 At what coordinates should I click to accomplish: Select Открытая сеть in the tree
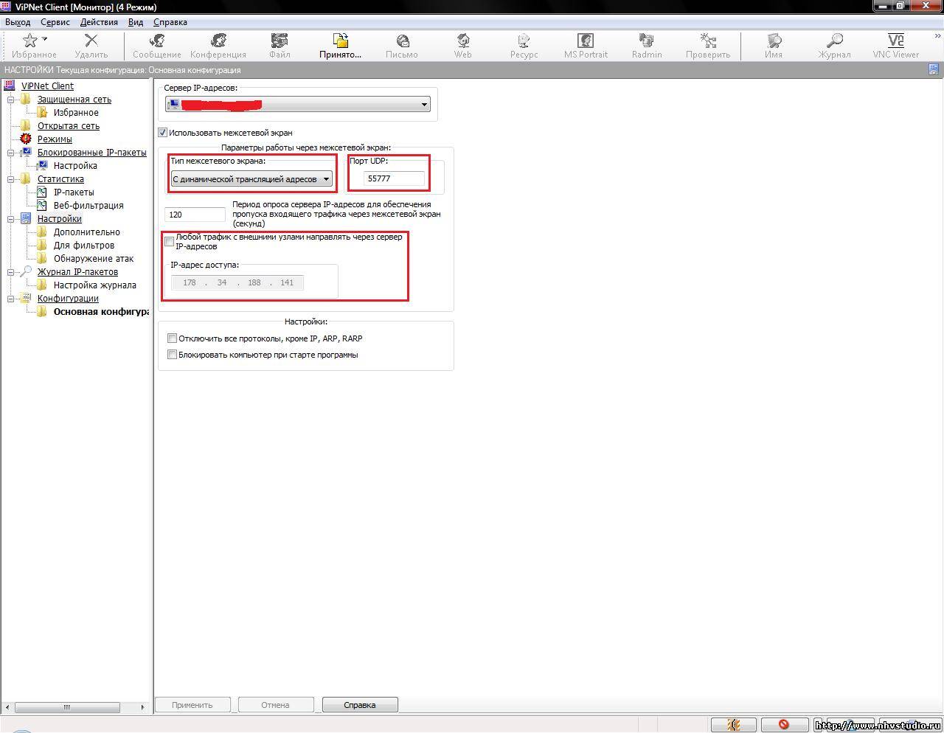(x=69, y=125)
